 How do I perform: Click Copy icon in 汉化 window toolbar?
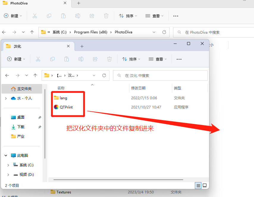(52, 59)
